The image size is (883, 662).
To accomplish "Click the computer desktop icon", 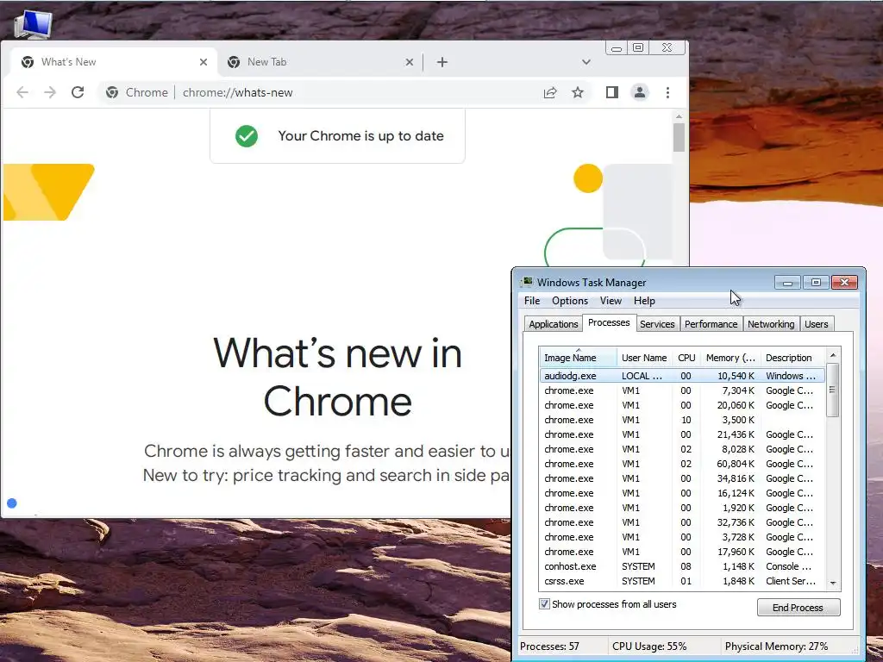I will (x=33, y=25).
